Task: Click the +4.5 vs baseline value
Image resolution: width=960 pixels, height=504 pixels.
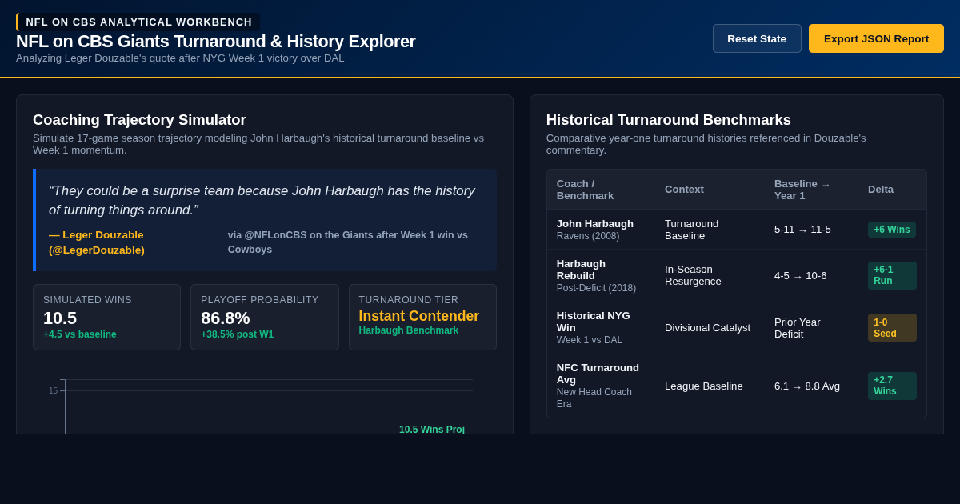Action: tap(80, 334)
